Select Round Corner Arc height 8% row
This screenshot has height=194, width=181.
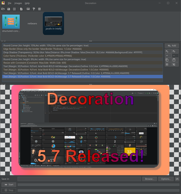coord(82,59)
